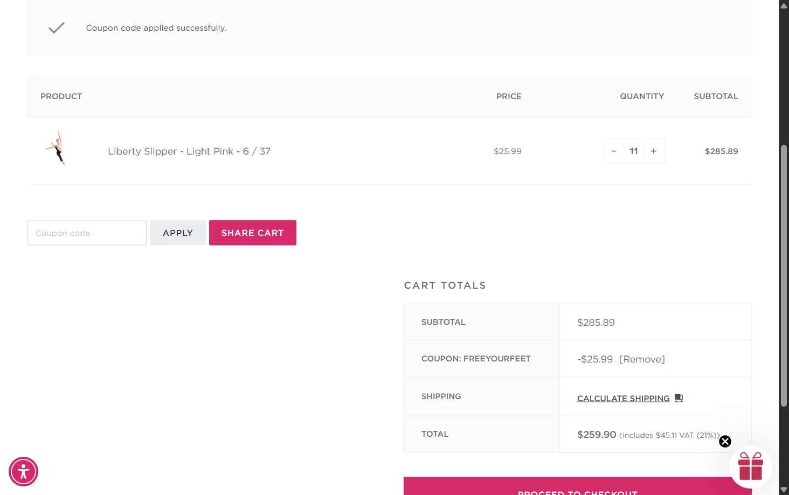Proceed to checkout
Screen dimensions: 789x495
(578, 486)
